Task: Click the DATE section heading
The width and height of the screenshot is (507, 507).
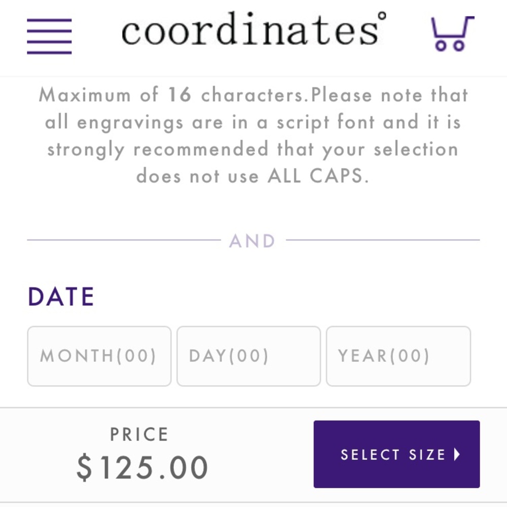Action: [x=61, y=296]
